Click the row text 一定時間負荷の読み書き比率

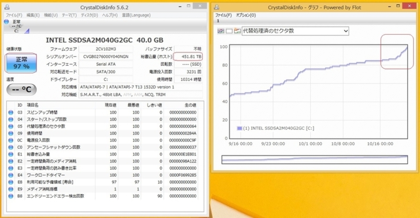click(51, 168)
